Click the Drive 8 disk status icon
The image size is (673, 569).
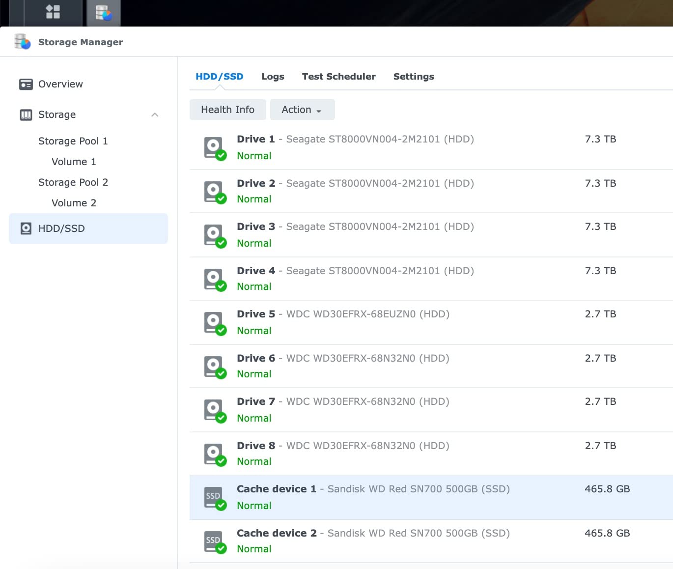(215, 454)
